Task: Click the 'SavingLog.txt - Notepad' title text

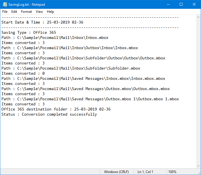Action: pos(27,5)
